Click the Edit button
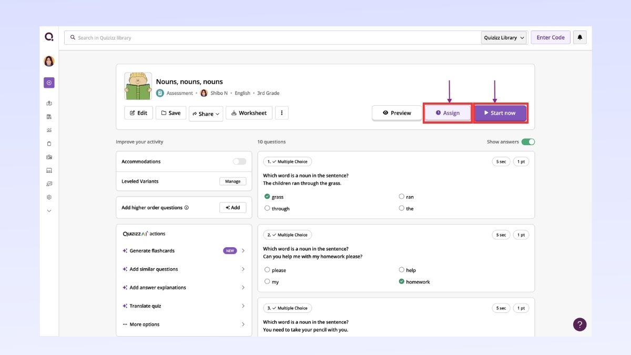Viewport: 631px width, 355px height. tap(139, 113)
